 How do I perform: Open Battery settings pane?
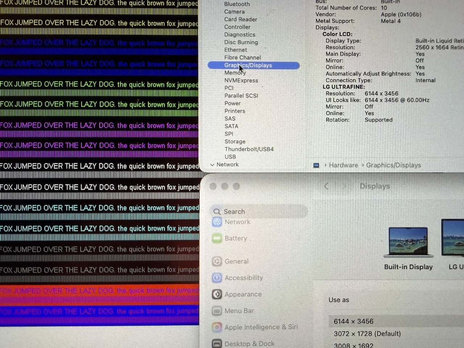[x=236, y=238]
